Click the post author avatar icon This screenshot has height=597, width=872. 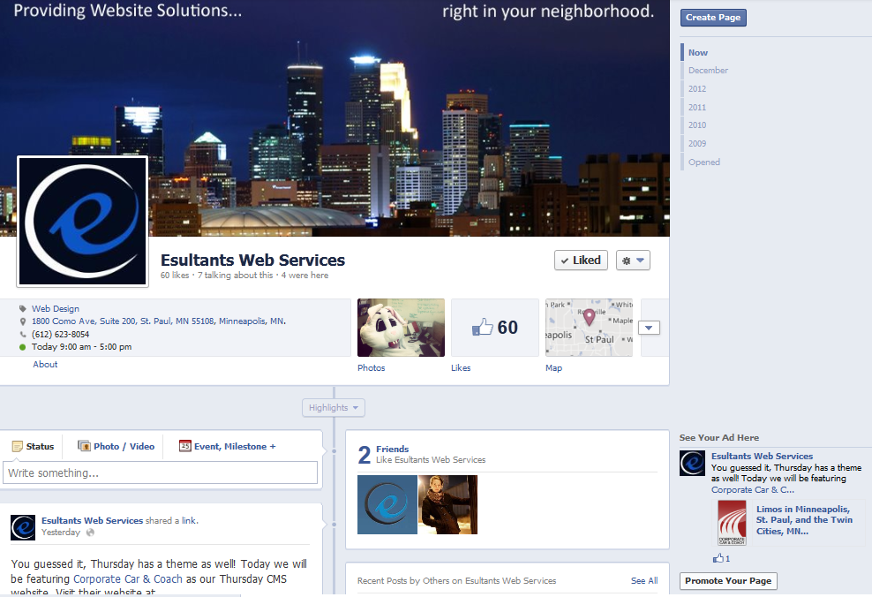[23, 527]
